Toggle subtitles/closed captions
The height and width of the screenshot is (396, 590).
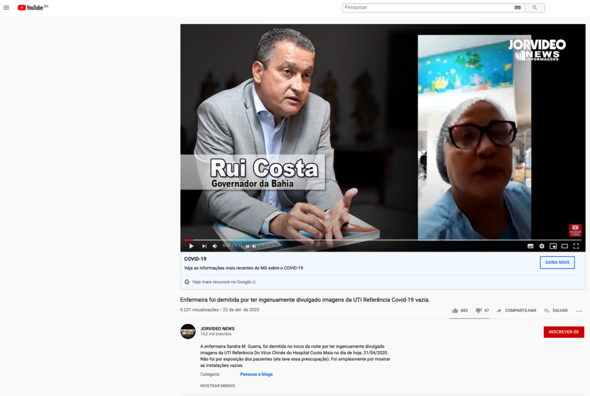click(530, 246)
